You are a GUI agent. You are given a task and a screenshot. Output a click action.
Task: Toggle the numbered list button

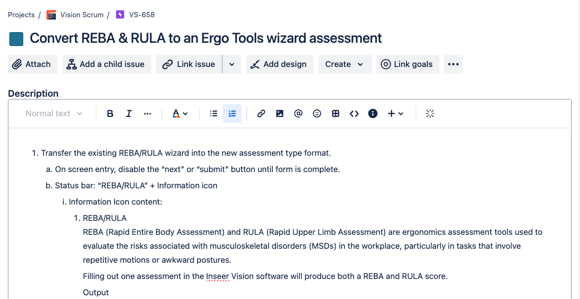(x=232, y=113)
